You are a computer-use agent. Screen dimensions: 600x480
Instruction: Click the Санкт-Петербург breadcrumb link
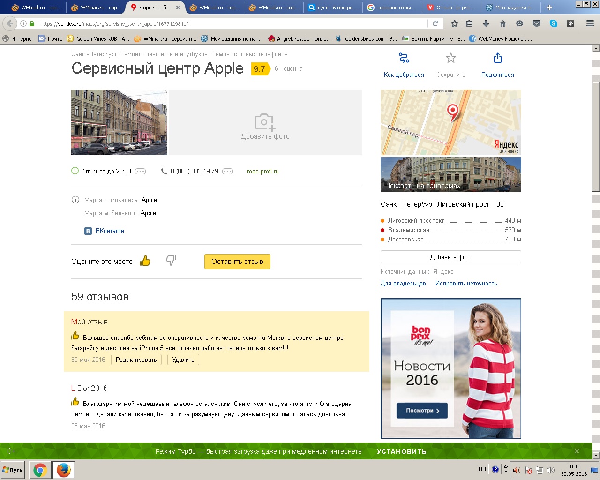(94, 54)
